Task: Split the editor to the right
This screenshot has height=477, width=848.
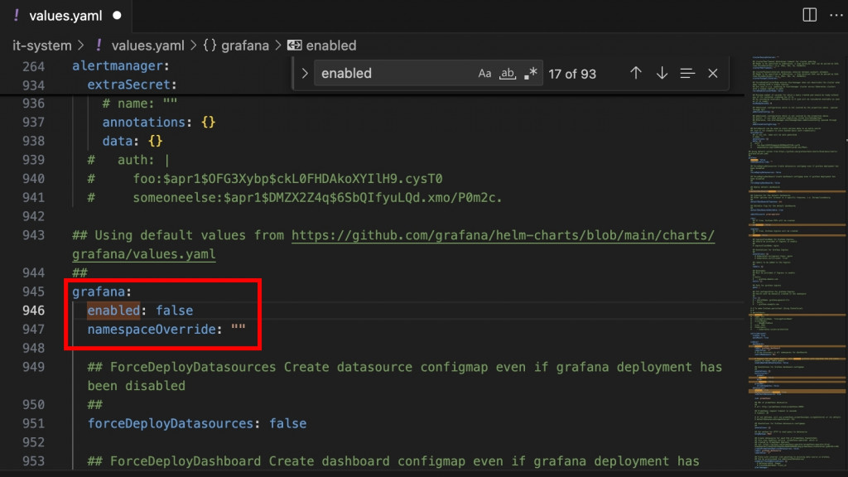Action: 809,15
